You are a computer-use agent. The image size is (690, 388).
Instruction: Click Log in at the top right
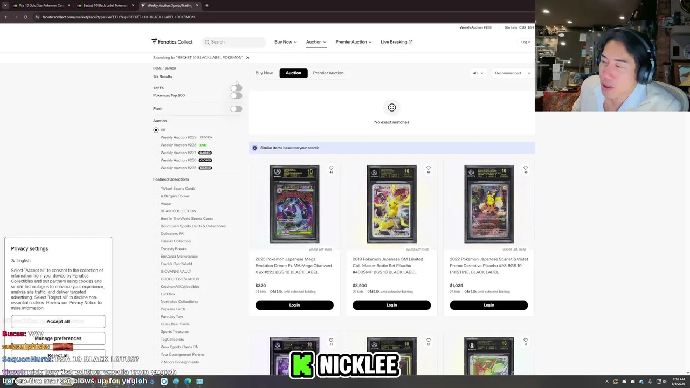(x=526, y=42)
